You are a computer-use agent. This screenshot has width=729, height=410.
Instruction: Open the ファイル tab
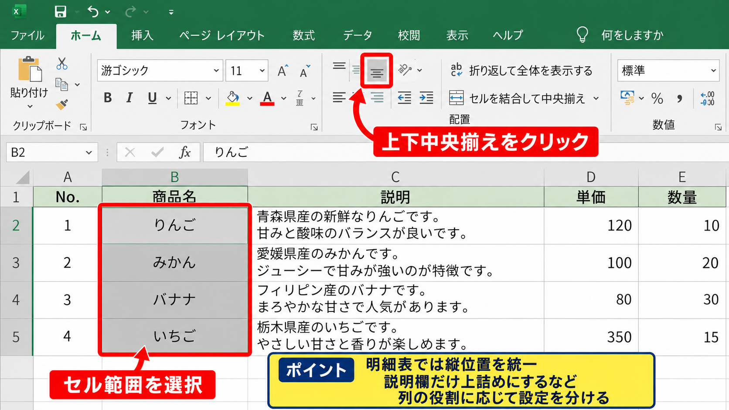pyautogui.click(x=27, y=35)
